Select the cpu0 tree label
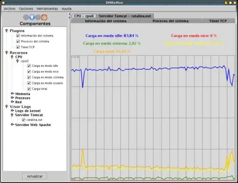Viewport: 238px width, 183px height. [25, 61]
